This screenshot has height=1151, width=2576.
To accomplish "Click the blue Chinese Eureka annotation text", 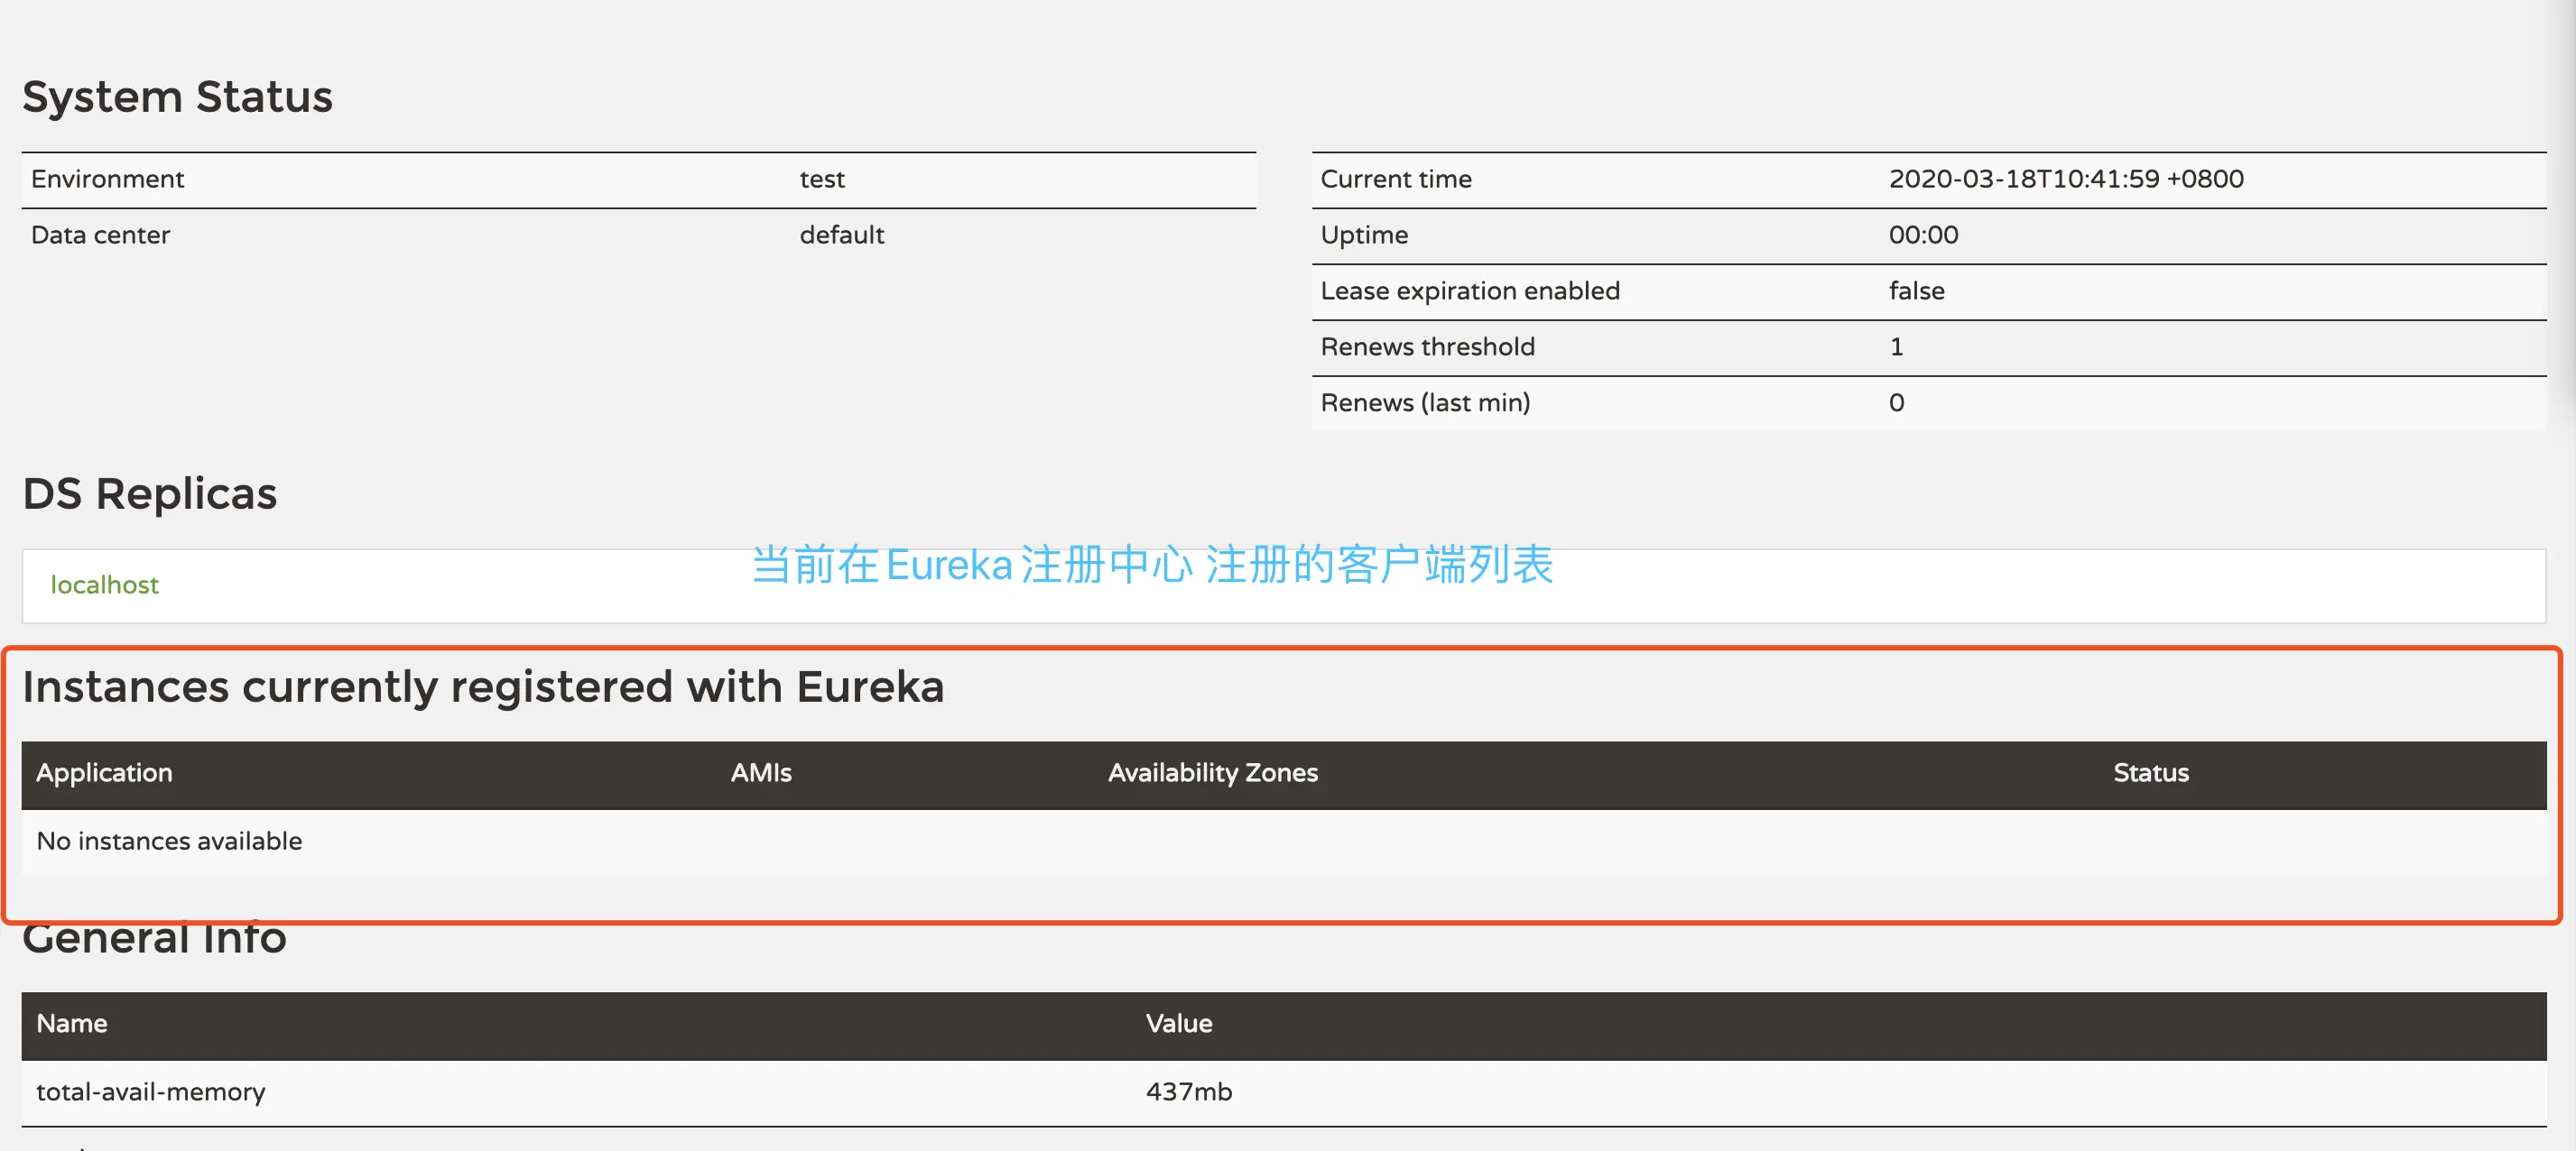I will coord(1151,565).
